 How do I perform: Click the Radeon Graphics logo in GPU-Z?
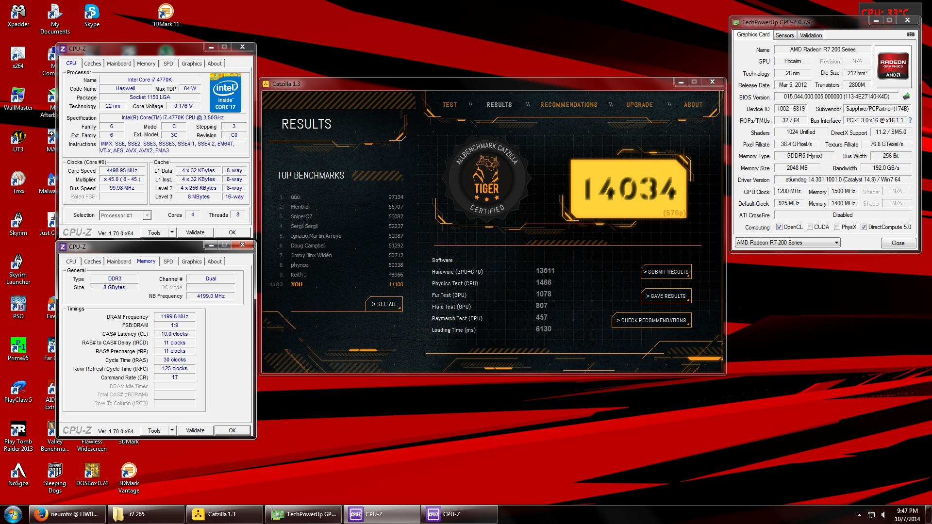(x=893, y=66)
